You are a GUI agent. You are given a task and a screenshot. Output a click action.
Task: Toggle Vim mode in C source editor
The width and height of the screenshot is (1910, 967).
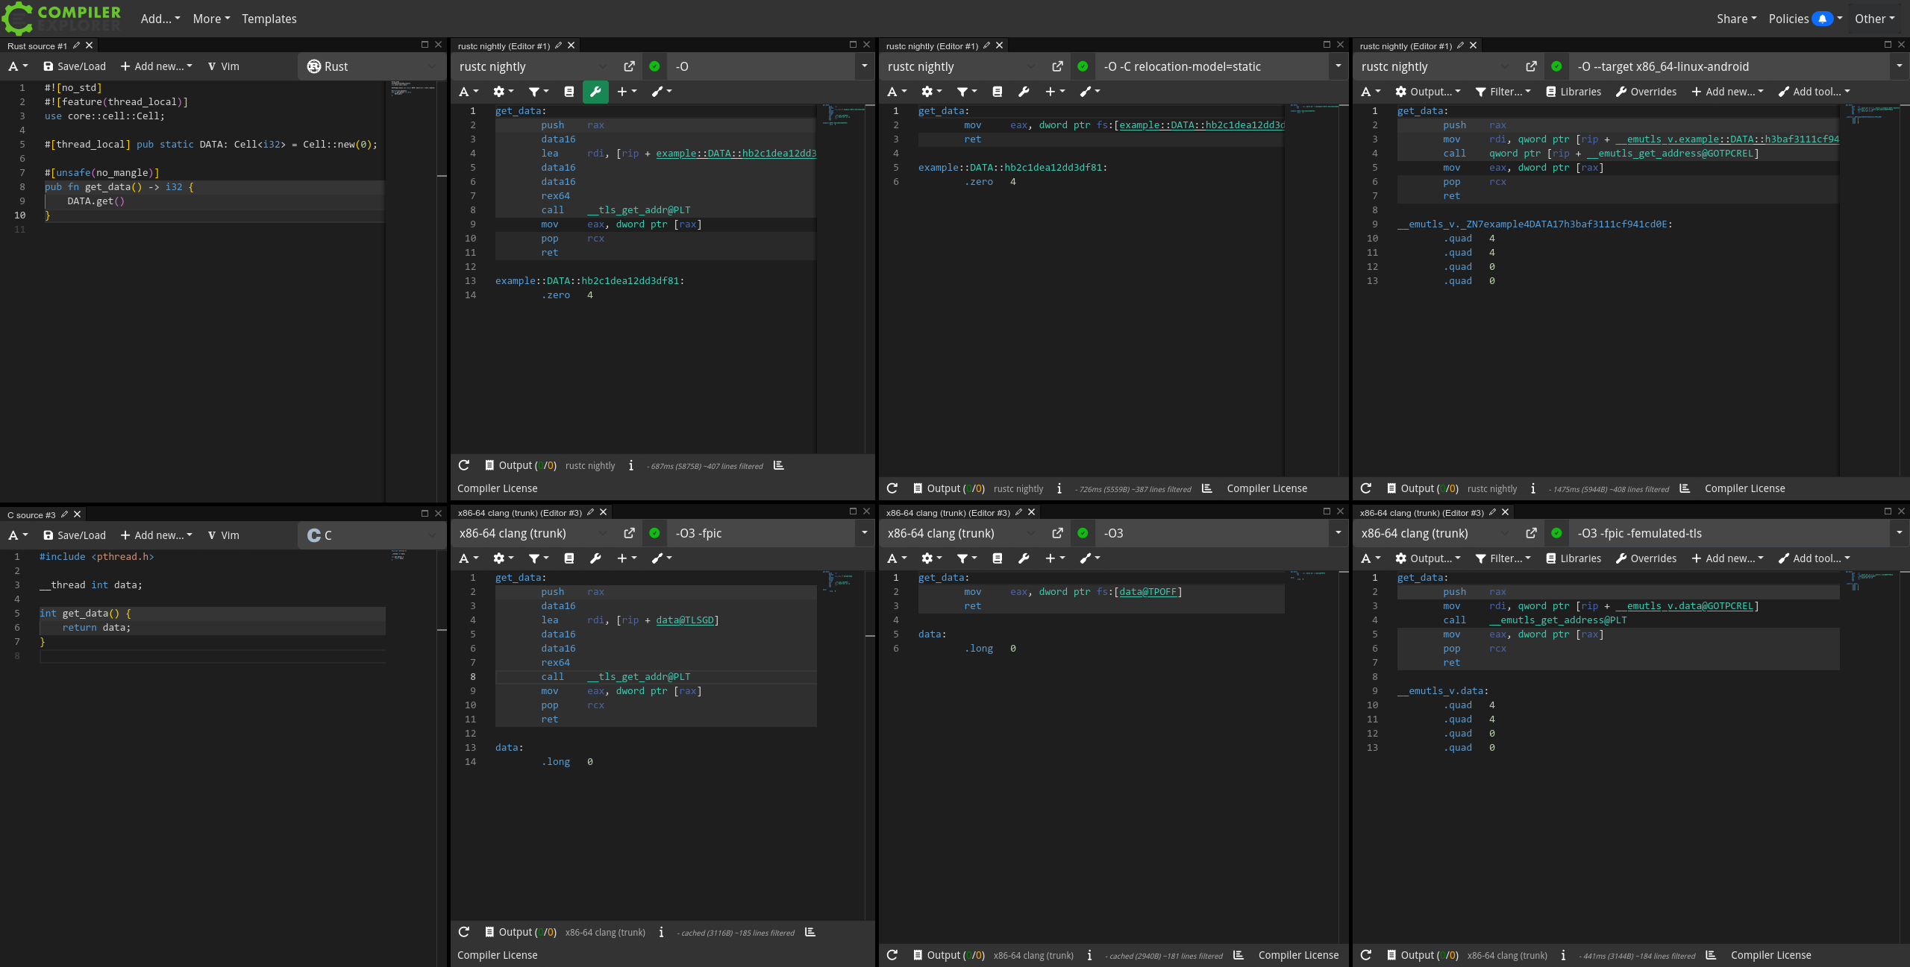pyautogui.click(x=223, y=535)
